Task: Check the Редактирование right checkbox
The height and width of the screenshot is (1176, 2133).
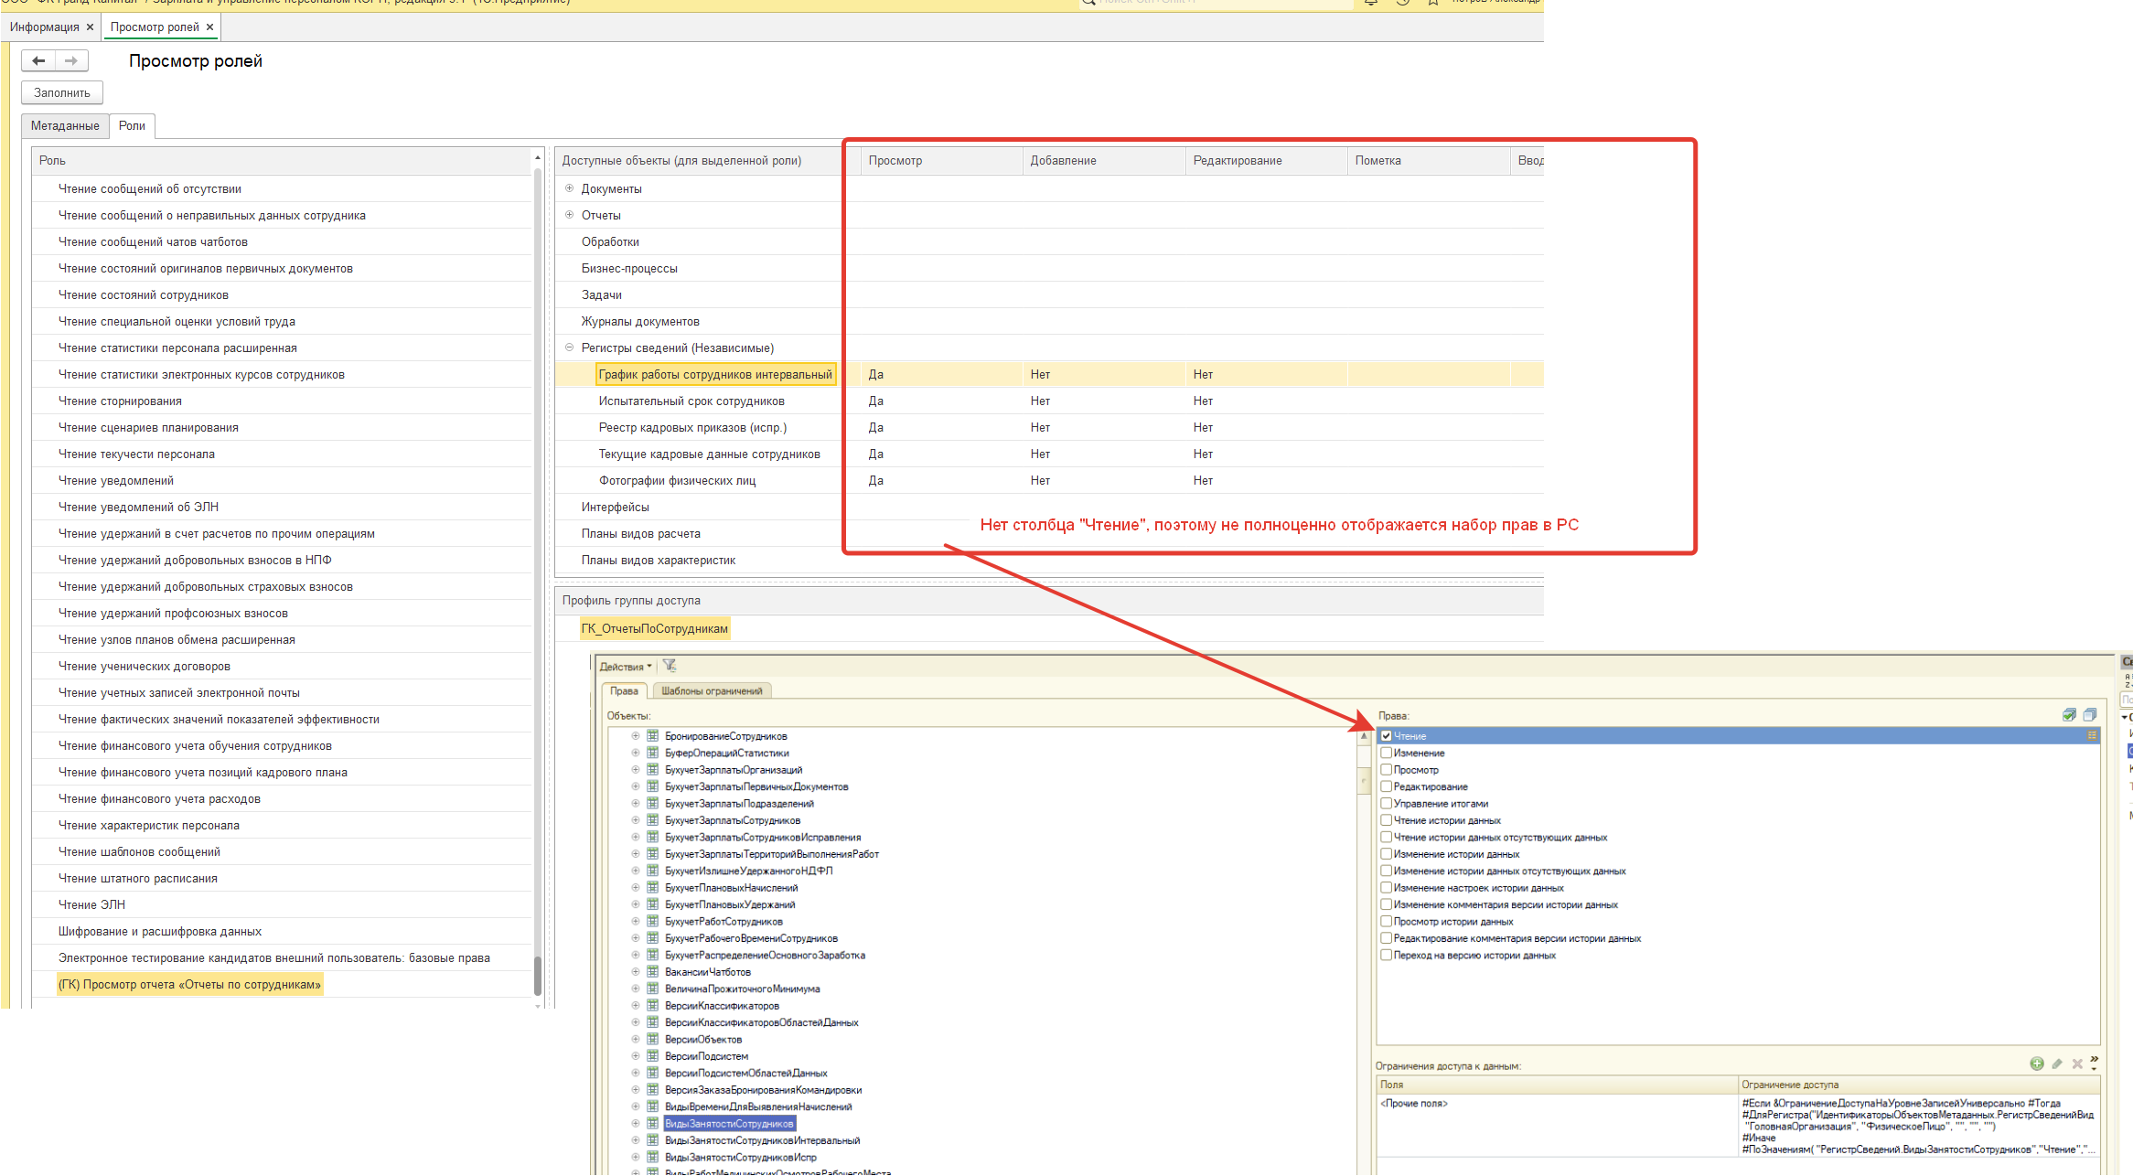Action: pyautogui.click(x=1387, y=786)
